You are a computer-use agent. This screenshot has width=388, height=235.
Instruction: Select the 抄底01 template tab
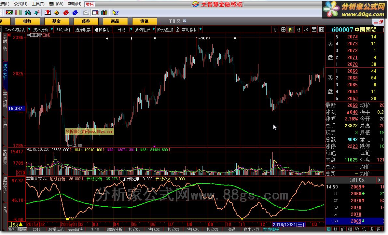134,229
